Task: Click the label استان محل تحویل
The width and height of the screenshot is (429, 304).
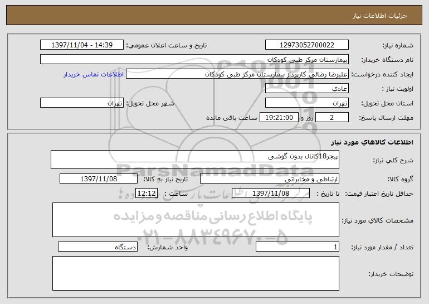Action: click(387, 104)
